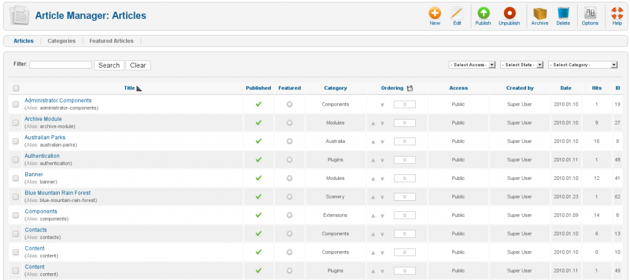This screenshot has width=630, height=280.
Task: Move Contacts article up in ordering
Action: (x=373, y=234)
